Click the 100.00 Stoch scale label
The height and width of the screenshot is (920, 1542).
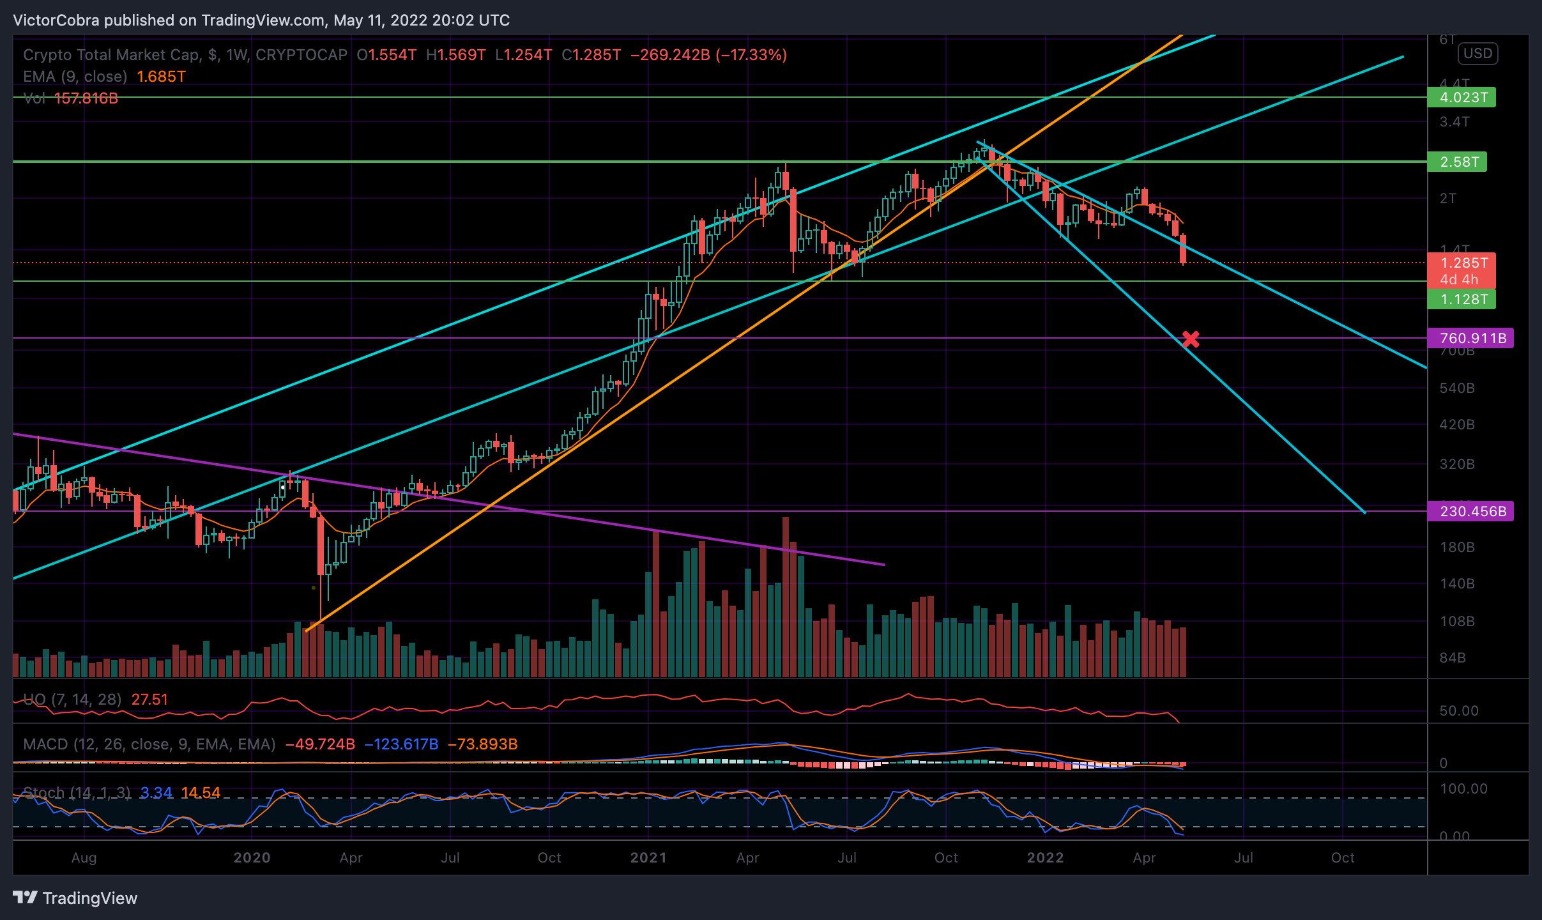(x=1463, y=789)
